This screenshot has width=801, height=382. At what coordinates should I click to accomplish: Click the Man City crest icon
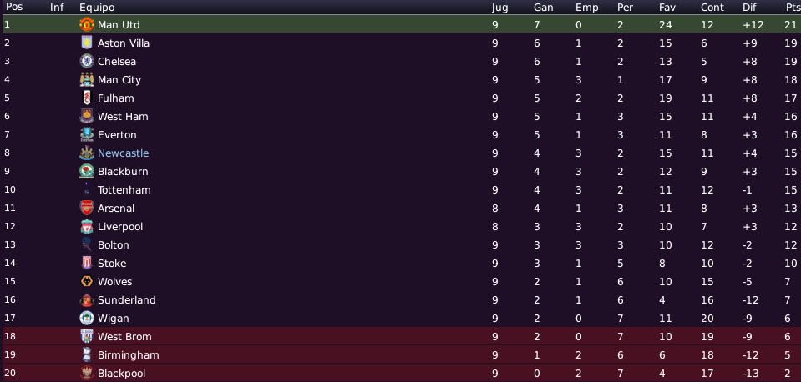coord(87,79)
